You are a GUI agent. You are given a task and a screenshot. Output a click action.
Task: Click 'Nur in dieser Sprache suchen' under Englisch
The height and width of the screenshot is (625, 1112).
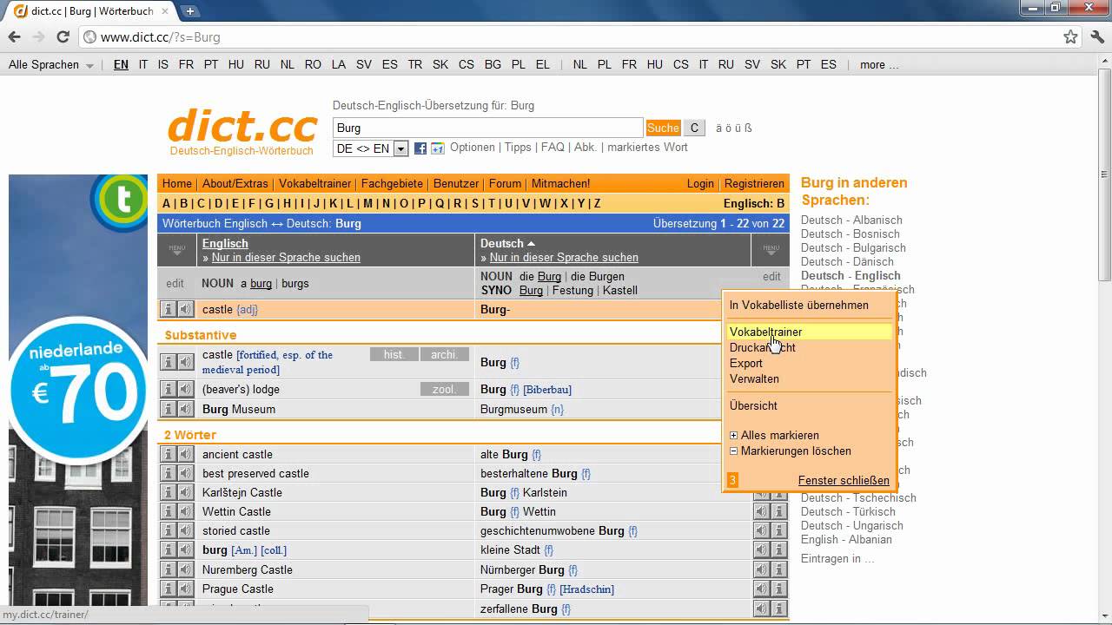[286, 257]
